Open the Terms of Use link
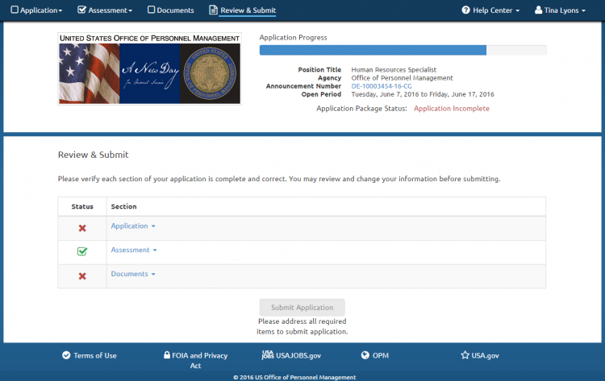Screen dimensions: 605x381 [95, 355]
